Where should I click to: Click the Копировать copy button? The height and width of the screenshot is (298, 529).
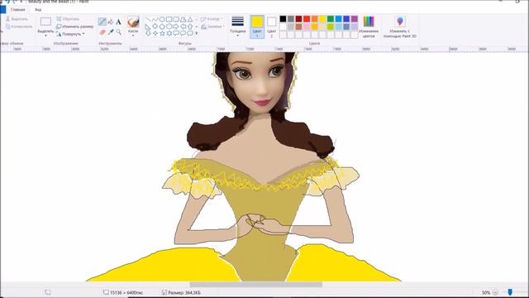(x=19, y=26)
